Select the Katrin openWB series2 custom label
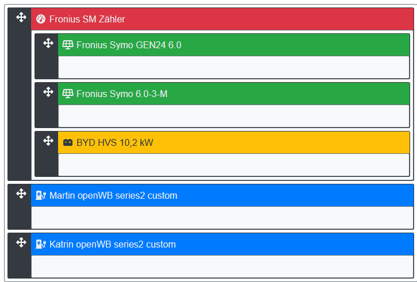This screenshot has width=417, height=282. click(x=113, y=245)
